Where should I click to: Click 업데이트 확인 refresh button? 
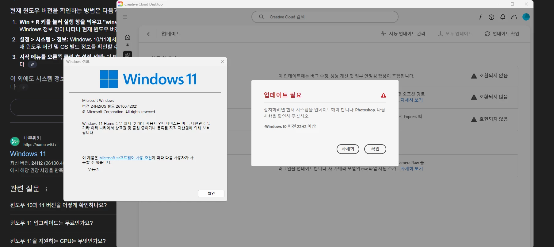(502, 34)
